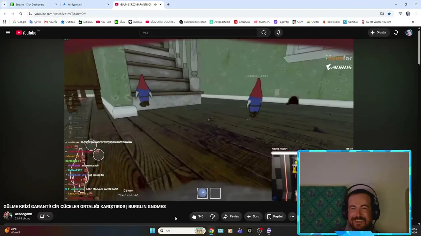421x236 pixels.
Task: Go back in browser history
Action: click(x=5, y=14)
